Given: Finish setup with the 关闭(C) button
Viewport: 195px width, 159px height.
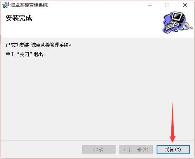Looking at the screenshot, I should point(173,149).
